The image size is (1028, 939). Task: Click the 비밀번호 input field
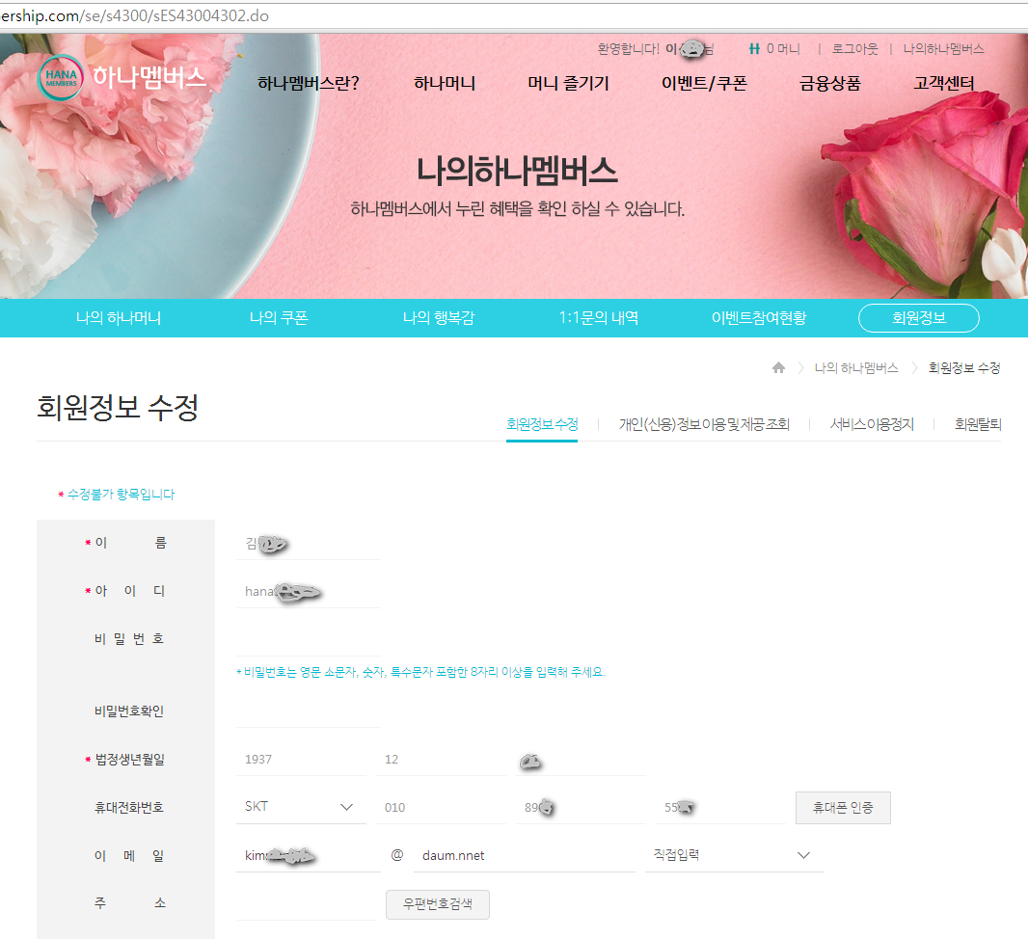tap(309, 639)
